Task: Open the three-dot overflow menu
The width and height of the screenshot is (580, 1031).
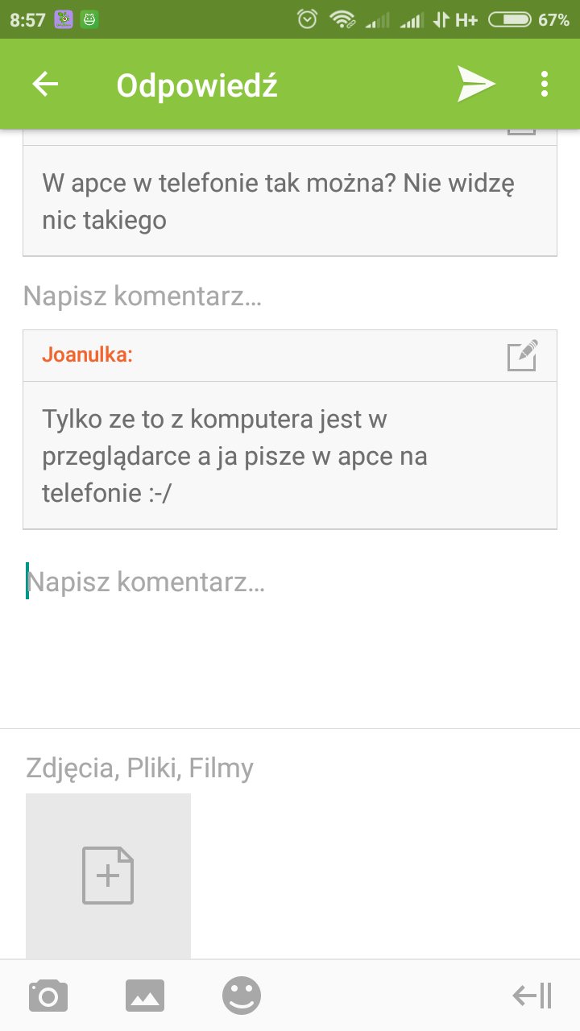Action: (545, 85)
